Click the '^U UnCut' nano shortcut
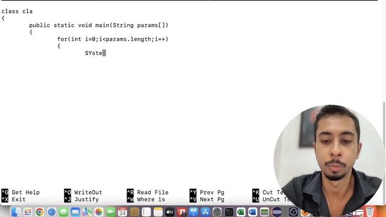The height and width of the screenshot is (217, 386). pos(271,199)
